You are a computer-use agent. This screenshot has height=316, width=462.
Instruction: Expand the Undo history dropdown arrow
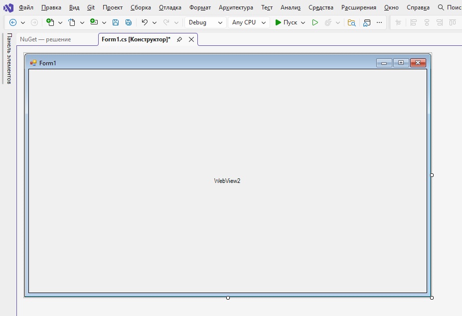point(154,22)
